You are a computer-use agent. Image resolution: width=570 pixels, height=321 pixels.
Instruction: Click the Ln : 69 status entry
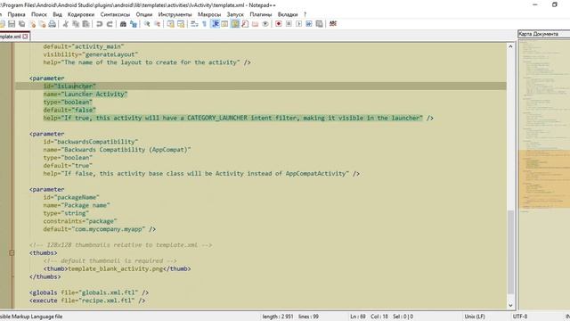click(358, 317)
